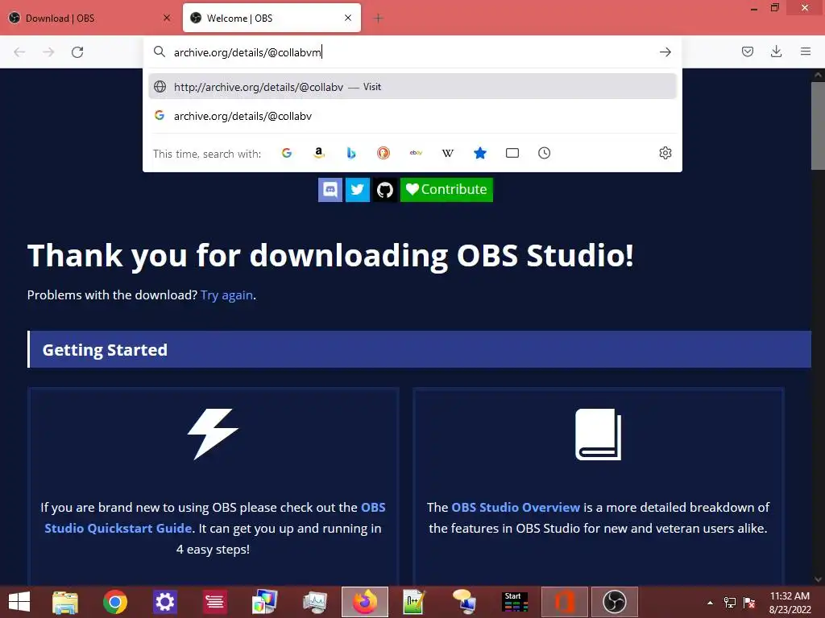Viewport: 825px width, 618px height.
Task: Reload the current page
Action: (77, 52)
